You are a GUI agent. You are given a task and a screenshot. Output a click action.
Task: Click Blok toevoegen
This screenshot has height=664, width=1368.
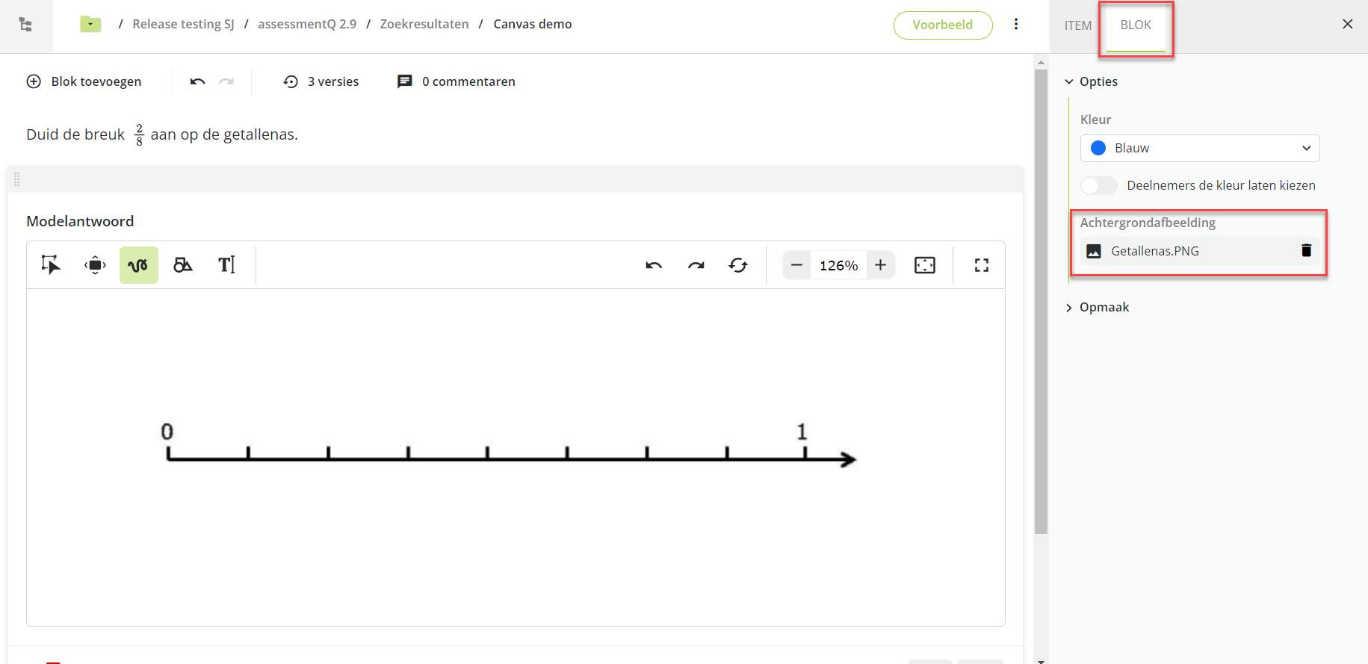[x=84, y=81]
